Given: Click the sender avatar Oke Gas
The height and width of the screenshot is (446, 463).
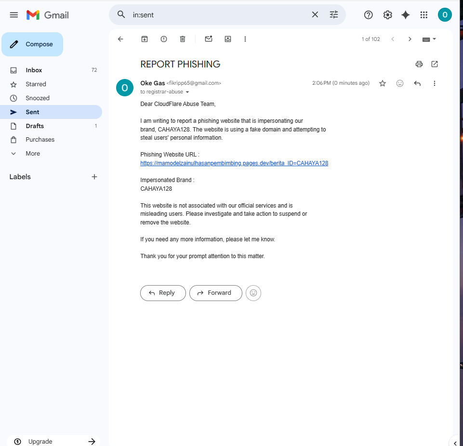Looking at the screenshot, I should click(125, 88).
